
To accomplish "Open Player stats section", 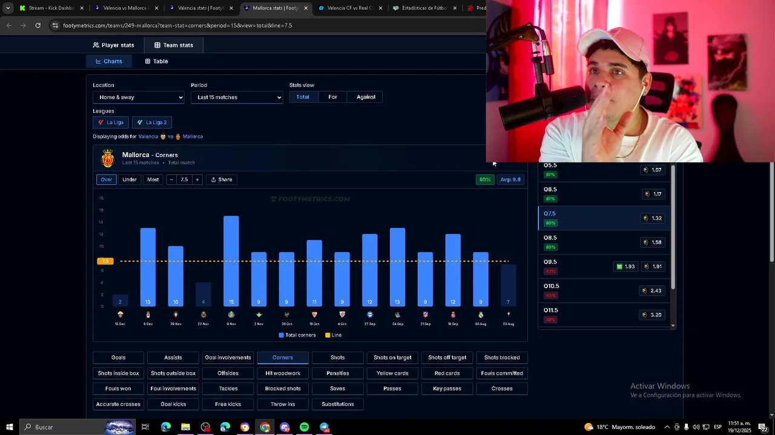I will (x=113, y=45).
